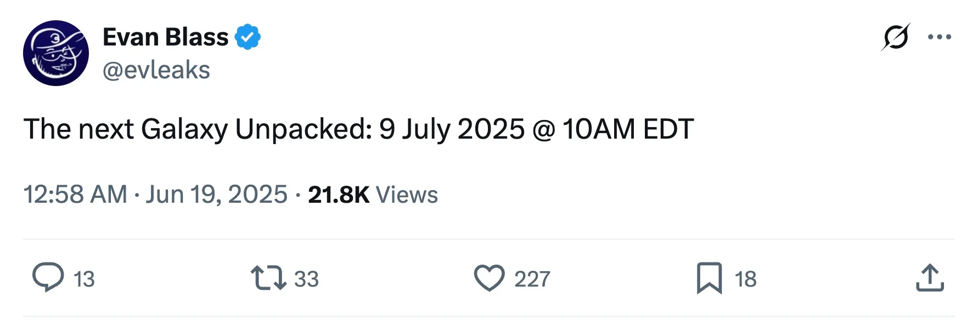This screenshot has height=320, width=978.
Task: Open the @evleaks handle link
Action: (x=156, y=70)
